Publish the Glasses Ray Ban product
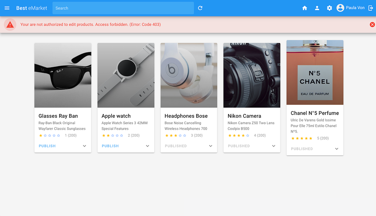The height and width of the screenshot is (216, 376). click(x=47, y=146)
